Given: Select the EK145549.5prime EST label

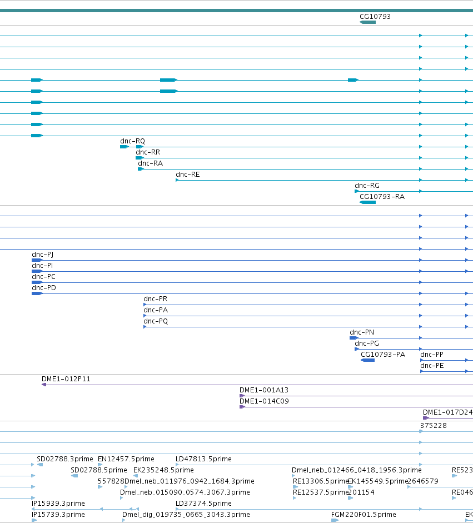Looking at the screenshot, I should (x=379, y=481).
